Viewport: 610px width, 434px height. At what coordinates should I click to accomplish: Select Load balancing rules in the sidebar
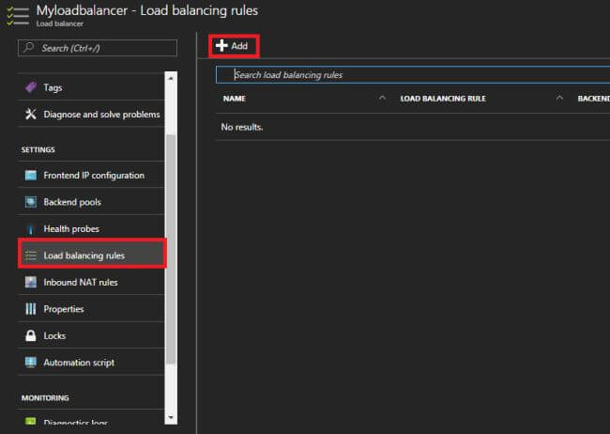tap(91, 256)
